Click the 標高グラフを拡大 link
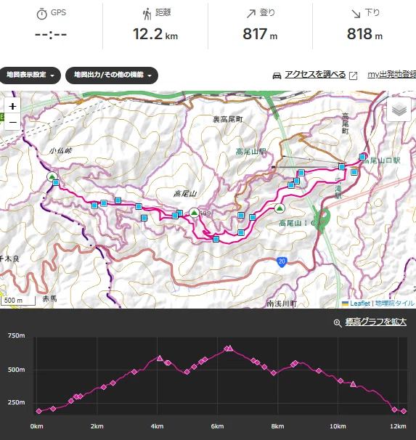Image resolution: width=416 pixels, height=440 pixels. pos(375,322)
